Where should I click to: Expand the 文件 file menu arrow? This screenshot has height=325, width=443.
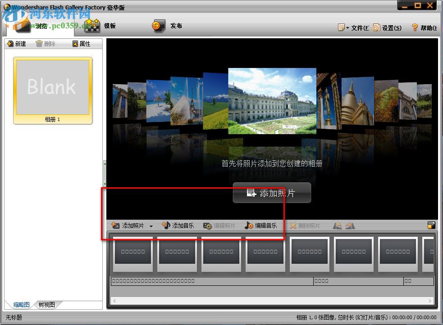point(347,27)
